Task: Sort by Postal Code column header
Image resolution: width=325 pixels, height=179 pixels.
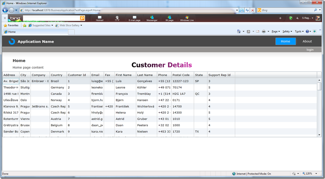Action: coord(183,75)
